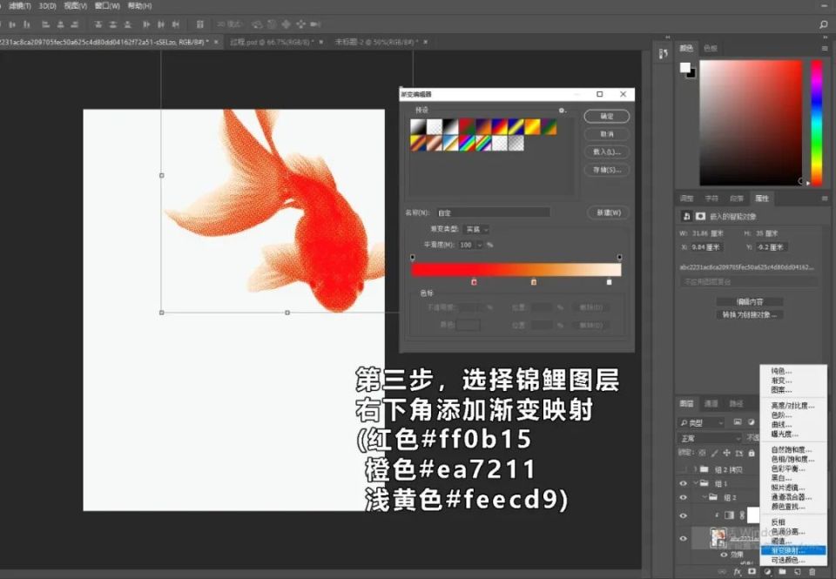Hide the 组 2 group layer
The width and height of the screenshot is (836, 579).
[683, 497]
